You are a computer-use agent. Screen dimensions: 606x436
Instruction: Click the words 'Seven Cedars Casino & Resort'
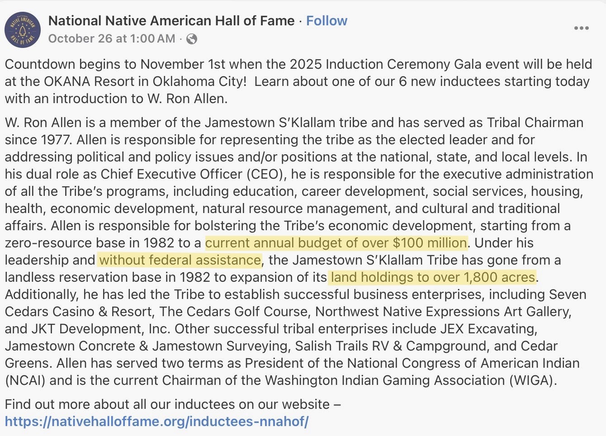tap(296, 303)
